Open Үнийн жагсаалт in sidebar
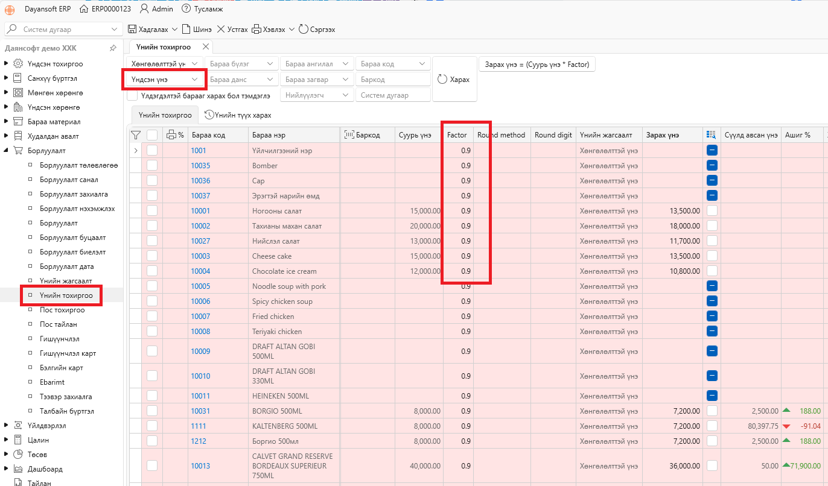The width and height of the screenshot is (828, 486). click(x=66, y=281)
